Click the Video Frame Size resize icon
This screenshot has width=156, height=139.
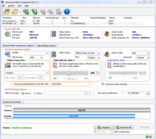pos(8,65)
